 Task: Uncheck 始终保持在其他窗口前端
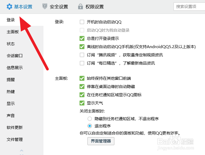click(82, 78)
